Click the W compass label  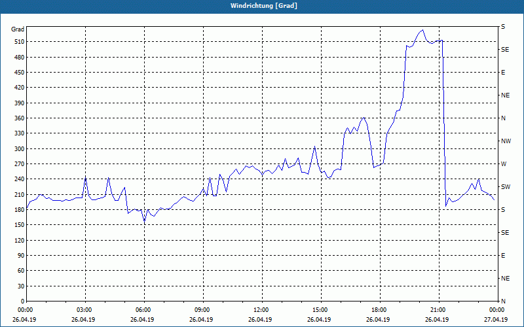(x=504, y=164)
